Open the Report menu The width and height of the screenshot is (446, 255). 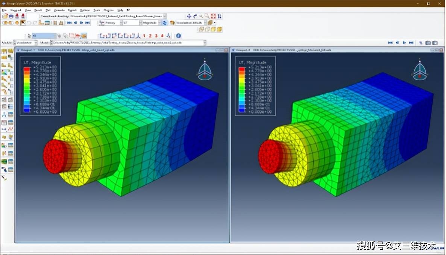(72, 10)
